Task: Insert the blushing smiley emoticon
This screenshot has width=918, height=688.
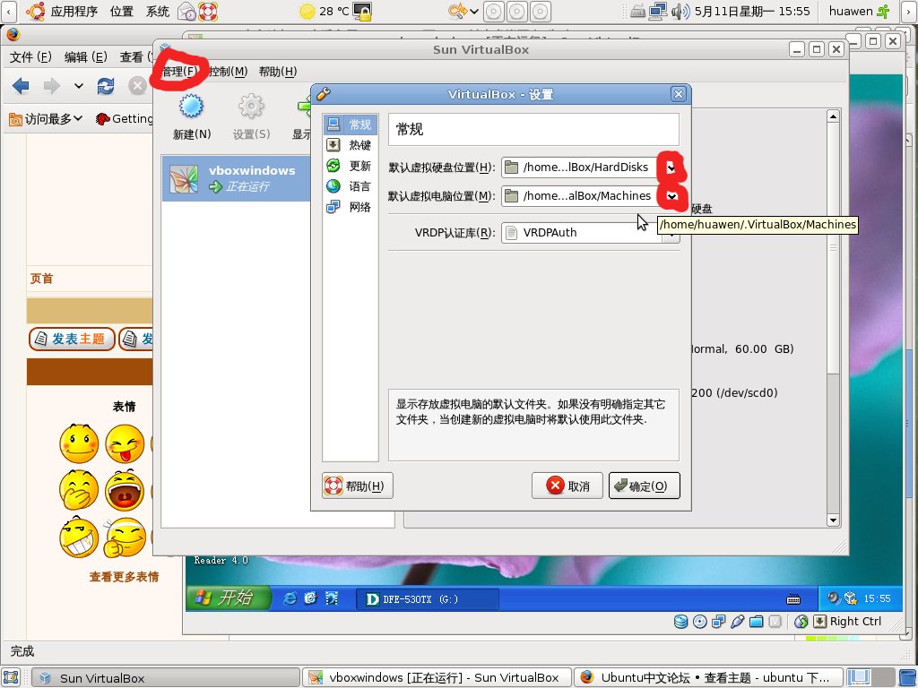Action: [79, 443]
